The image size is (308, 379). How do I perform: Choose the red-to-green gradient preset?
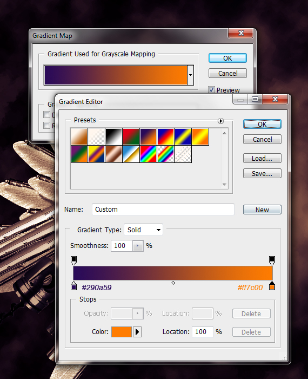point(131,137)
